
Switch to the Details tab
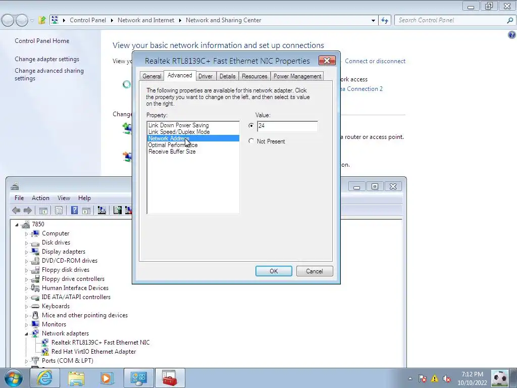tap(228, 76)
